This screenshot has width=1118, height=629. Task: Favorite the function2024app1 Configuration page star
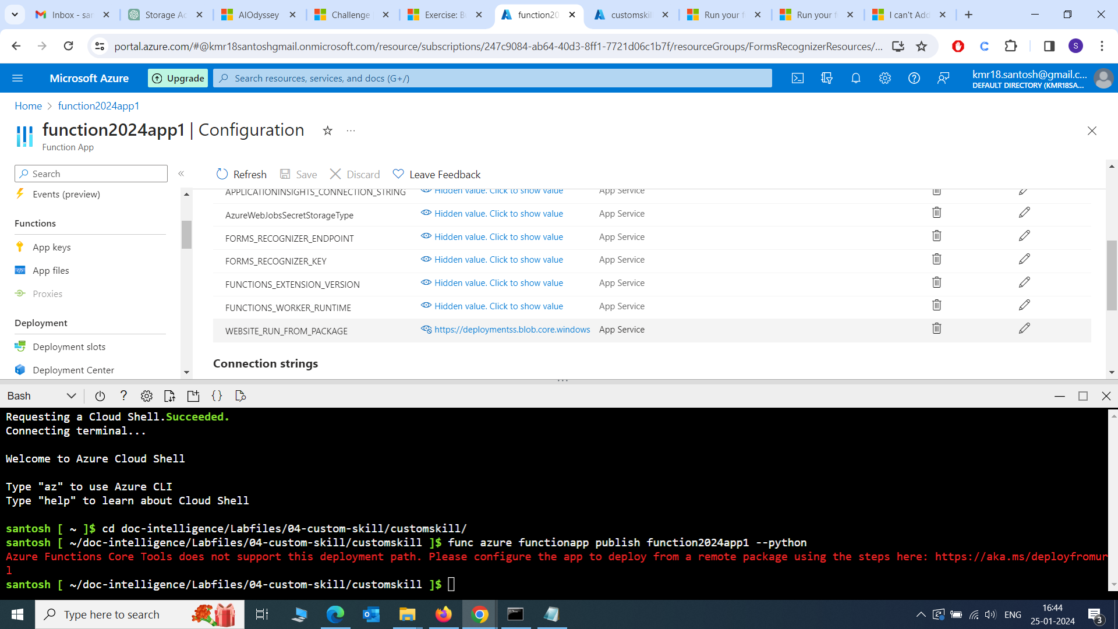(327, 130)
